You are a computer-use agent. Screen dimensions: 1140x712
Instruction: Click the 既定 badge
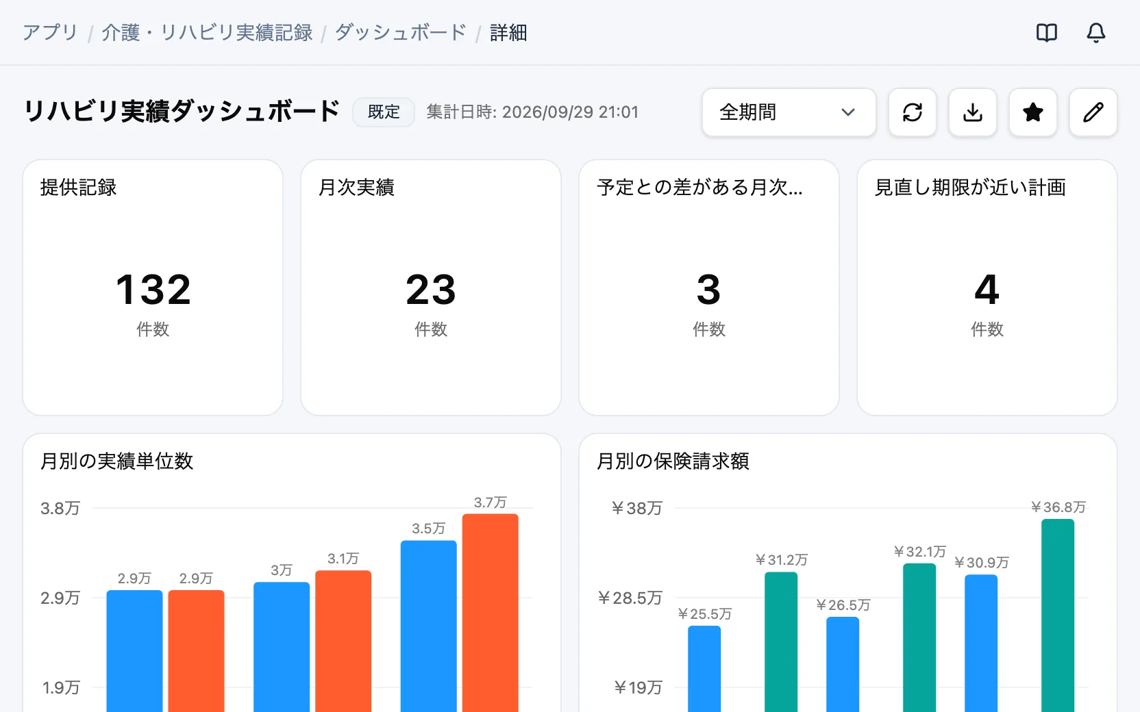pos(384,112)
